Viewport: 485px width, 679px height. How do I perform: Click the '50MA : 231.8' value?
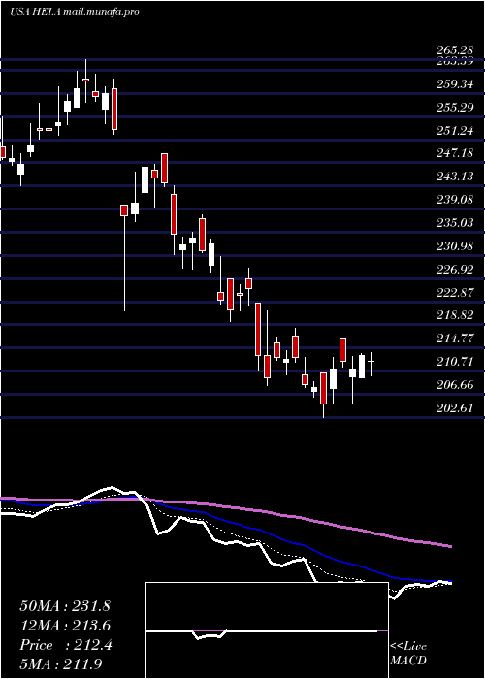(65, 606)
